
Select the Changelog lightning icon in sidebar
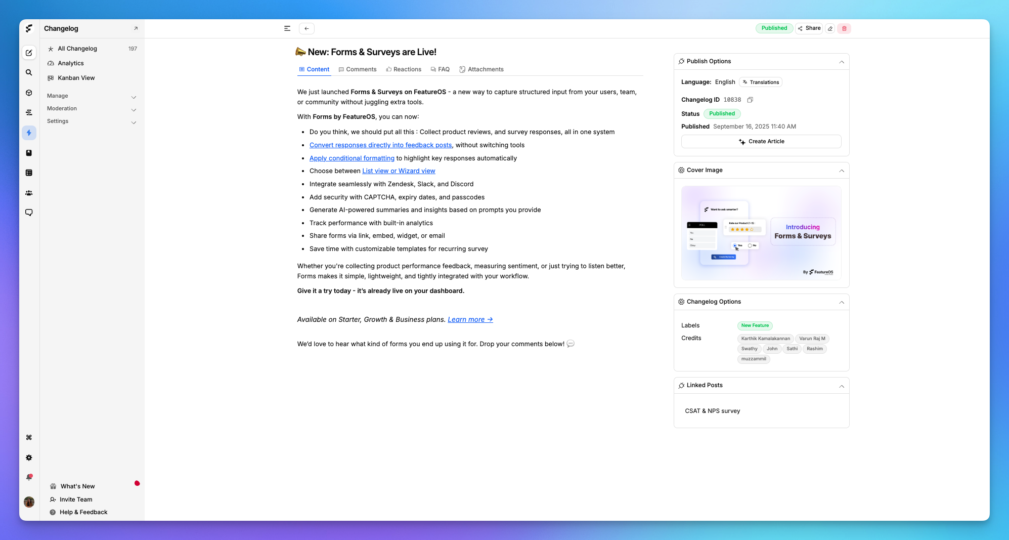click(x=29, y=133)
